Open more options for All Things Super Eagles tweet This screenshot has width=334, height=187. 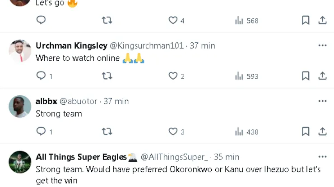[322, 157]
